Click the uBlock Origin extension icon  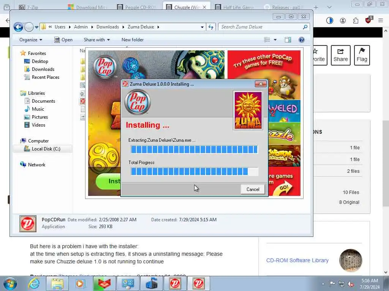click(x=368, y=20)
